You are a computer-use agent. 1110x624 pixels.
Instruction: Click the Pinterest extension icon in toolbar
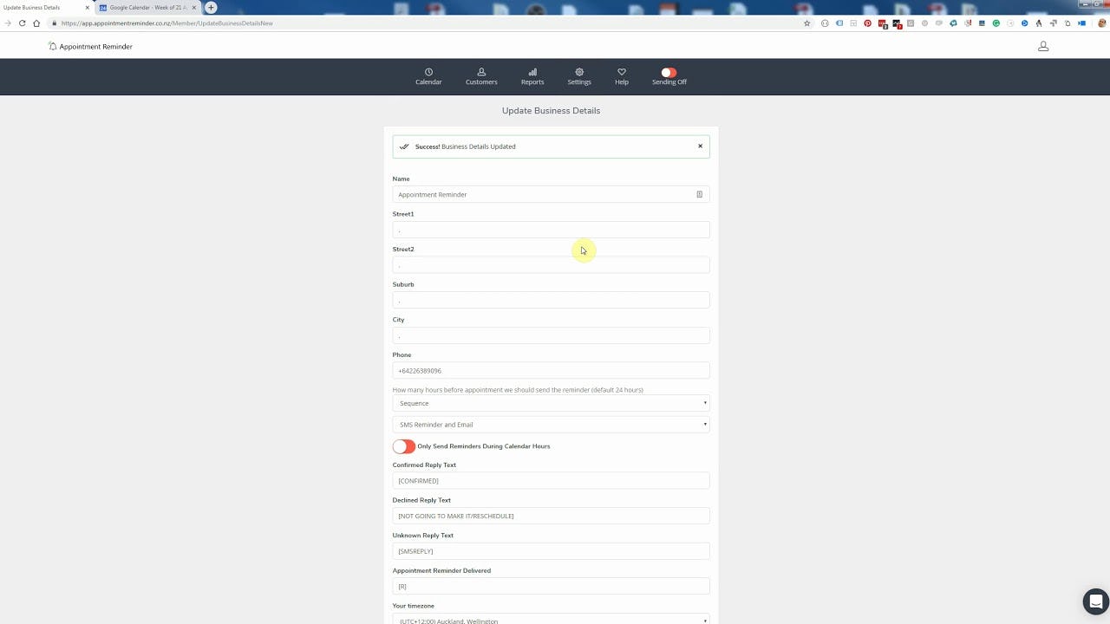(868, 23)
